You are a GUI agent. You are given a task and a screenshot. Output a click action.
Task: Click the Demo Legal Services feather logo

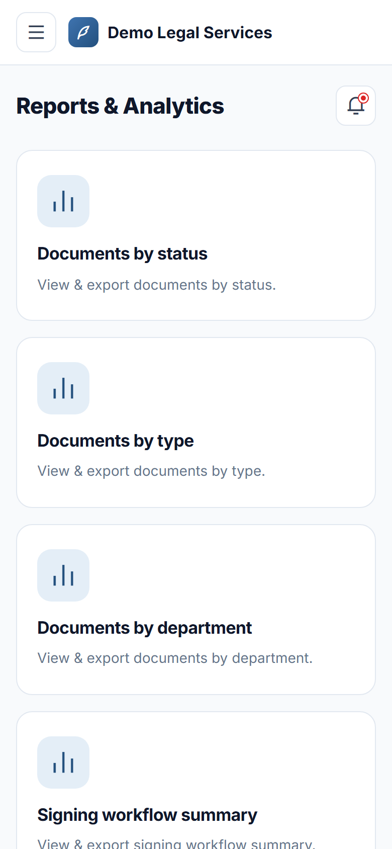coord(83,32)
